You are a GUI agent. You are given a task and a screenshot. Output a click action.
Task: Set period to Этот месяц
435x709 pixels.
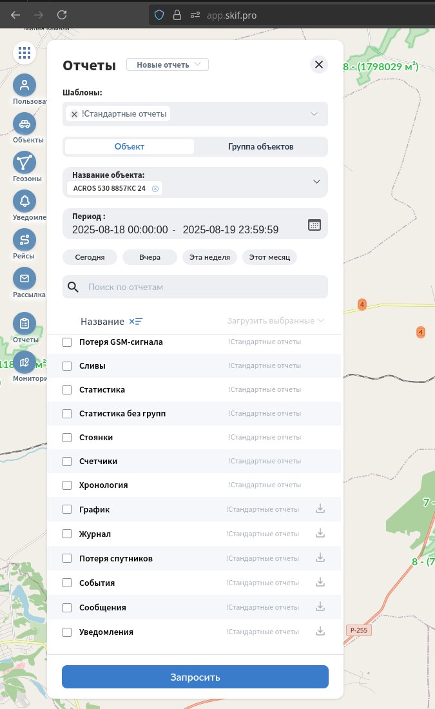[x=269, y=257]
